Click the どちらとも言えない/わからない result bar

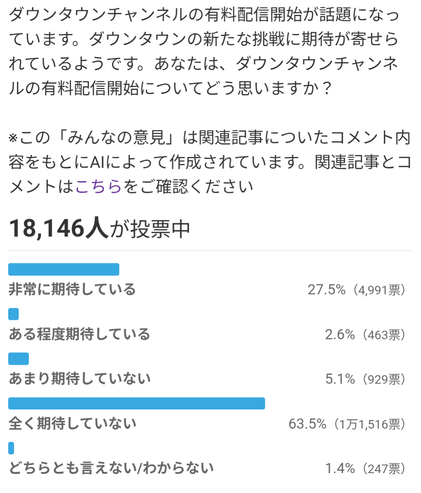11,448
